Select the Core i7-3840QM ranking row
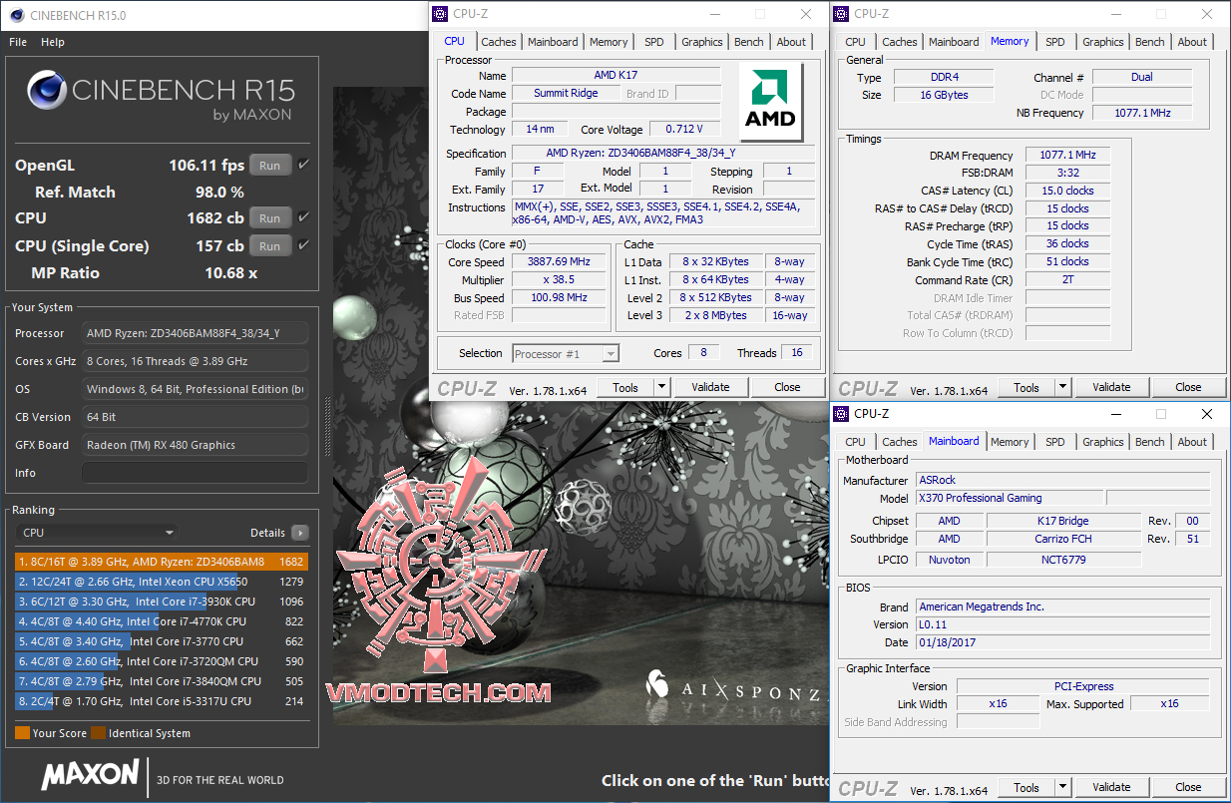Screen dimensions: 1231x803 [161, 681]
